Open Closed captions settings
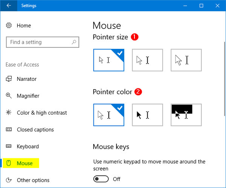226x188 pixels. 35,129
